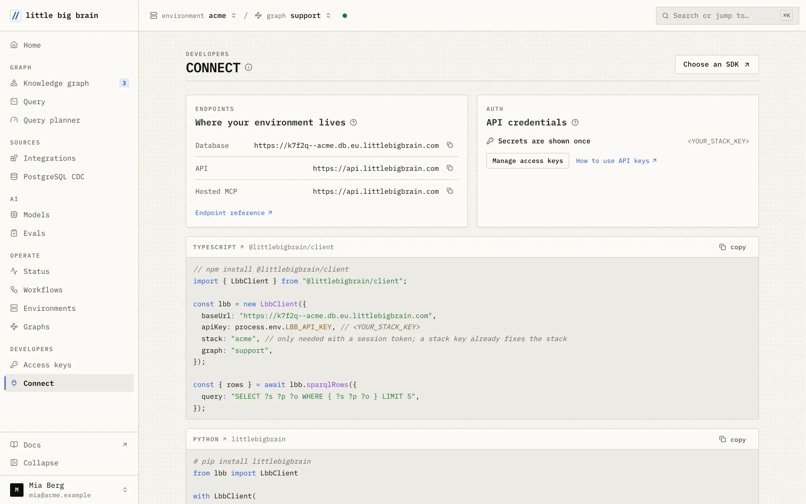Click Manage access keys button

pos(528,161)
